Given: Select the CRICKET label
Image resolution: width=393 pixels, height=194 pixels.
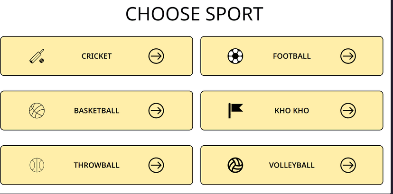Looking at the screenshot, I should [96, 56].
